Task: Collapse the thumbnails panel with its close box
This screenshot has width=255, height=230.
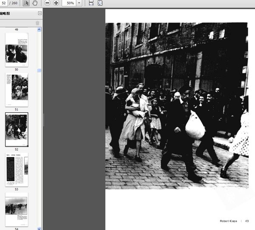Action: click(x=40, y=14)
